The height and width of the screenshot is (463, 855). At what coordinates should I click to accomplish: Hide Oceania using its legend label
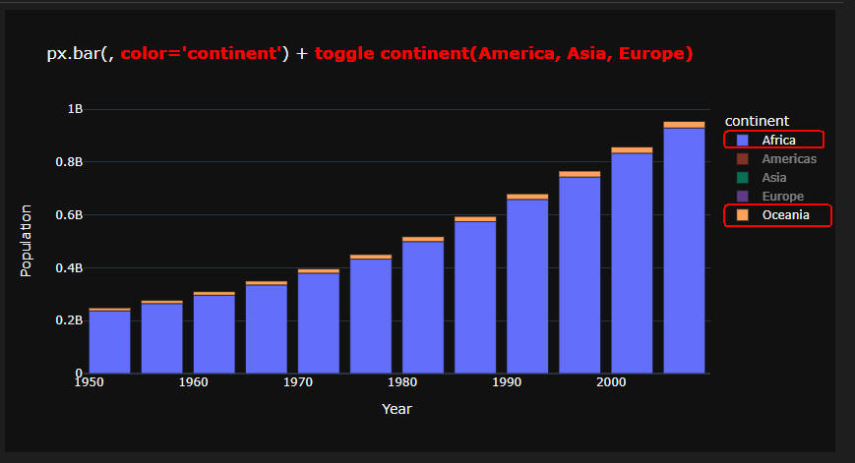[x=785, y=215]
